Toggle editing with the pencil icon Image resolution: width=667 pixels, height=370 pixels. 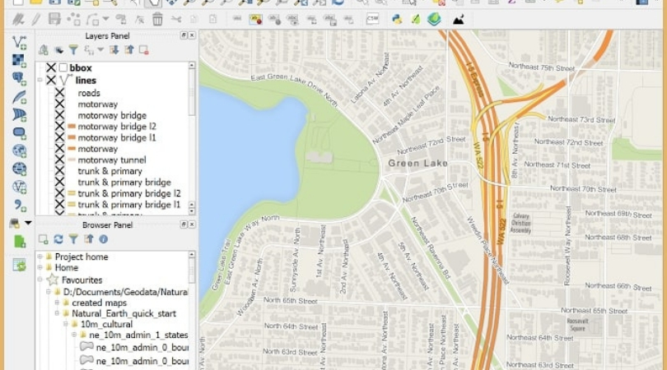tap(35, 19)
